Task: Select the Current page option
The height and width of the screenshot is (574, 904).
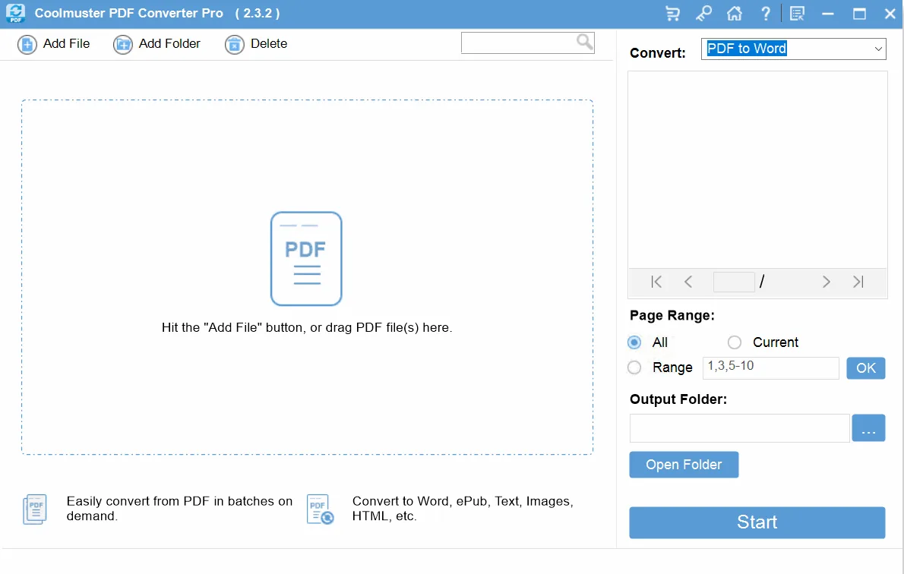Action: (734, 342)
